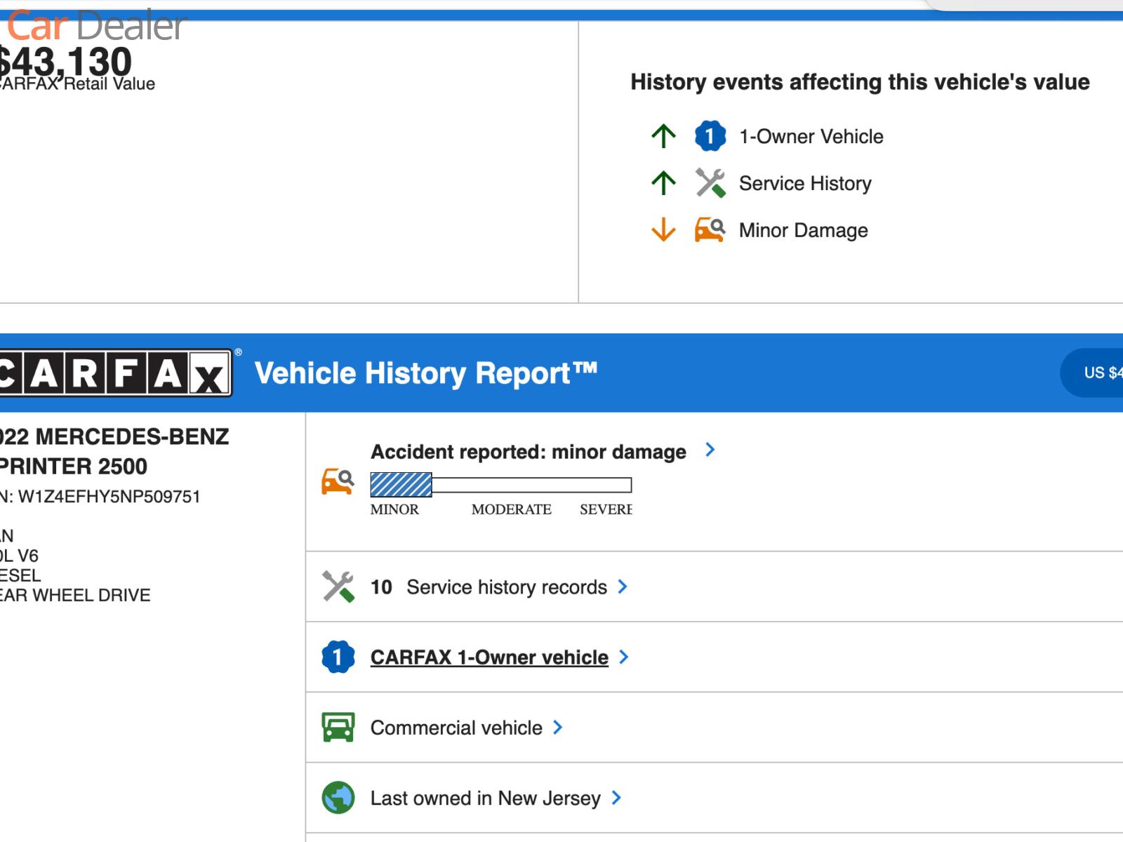Click the globe icon for last owned location
Screen dimensions: 1123x842
coord(338,798)
